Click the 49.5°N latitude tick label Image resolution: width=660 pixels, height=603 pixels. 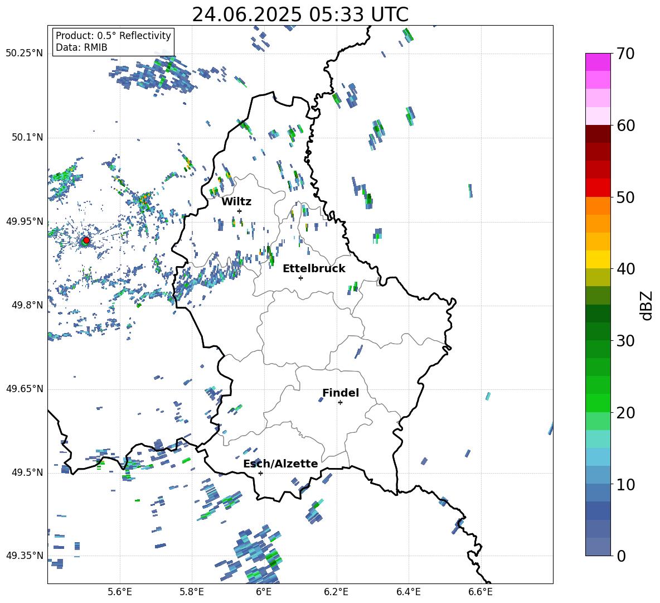coord(27,472)
